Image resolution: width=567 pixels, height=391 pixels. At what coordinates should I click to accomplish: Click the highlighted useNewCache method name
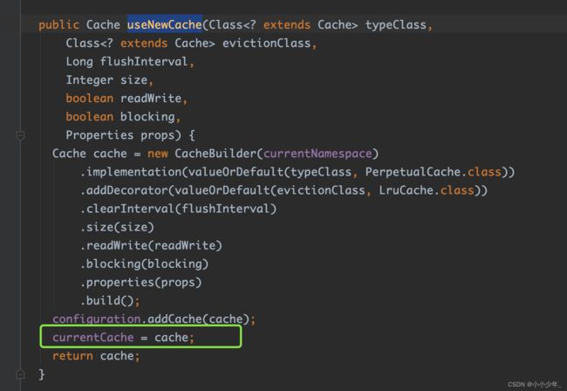point(164,24)
